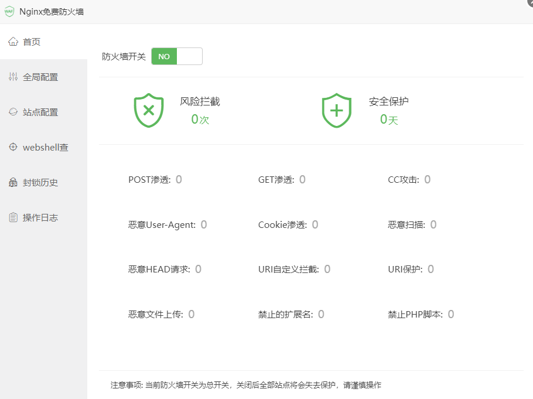The height and width of the screenshot is (399, 533).
Task: Open global config via the sliders icon
Action: [x=13, y=77]
